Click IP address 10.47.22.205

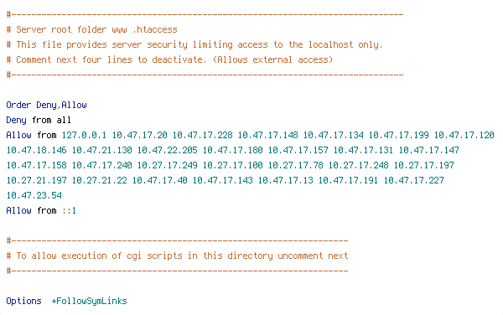(x=167, y=150)
